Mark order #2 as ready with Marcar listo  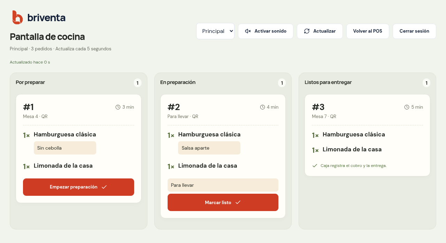pyautogui.click(x=223, y=202)
